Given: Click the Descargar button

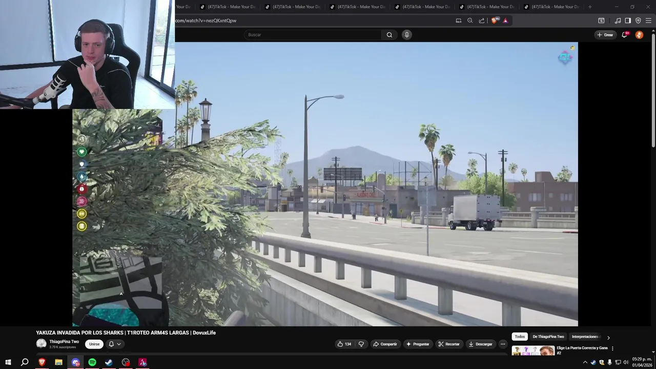Looking at the screenshot, I should [x=481, y=344].
